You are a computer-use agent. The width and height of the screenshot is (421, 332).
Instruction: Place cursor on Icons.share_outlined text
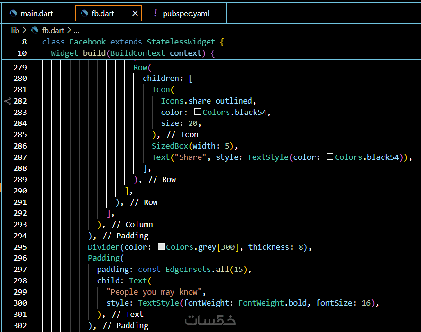pos(208,101)
